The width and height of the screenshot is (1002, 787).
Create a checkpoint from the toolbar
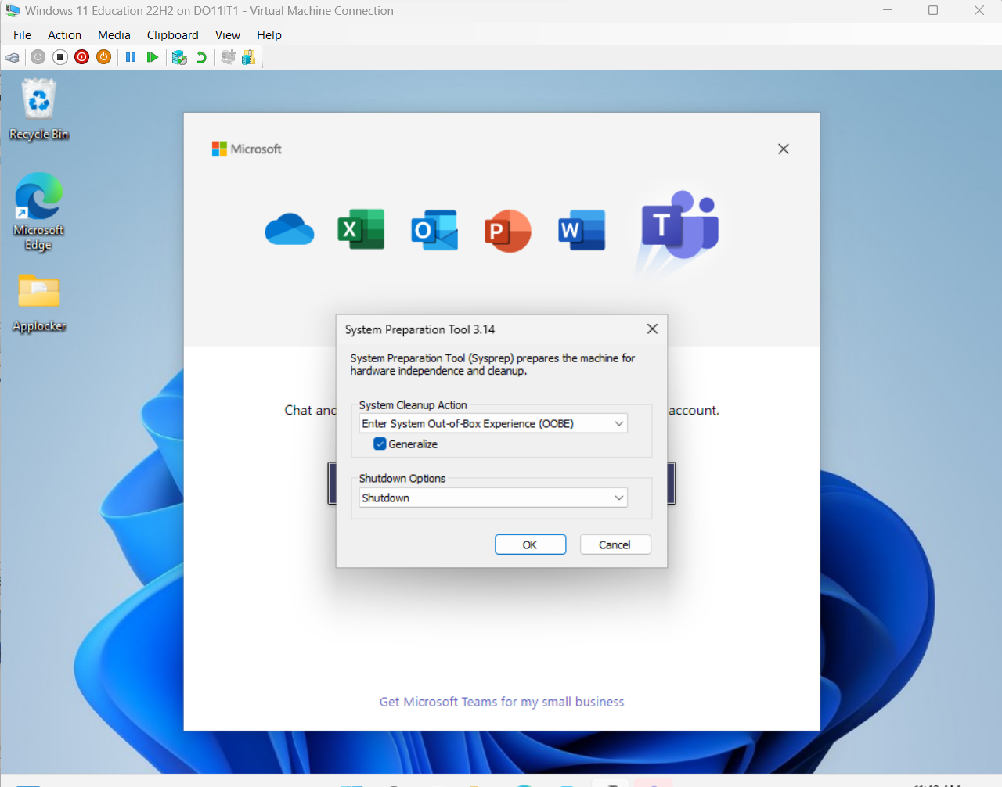point(179,57)
